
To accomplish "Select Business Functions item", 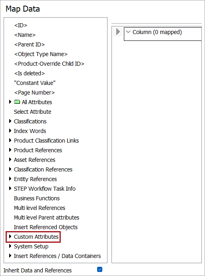I will 37,198.
